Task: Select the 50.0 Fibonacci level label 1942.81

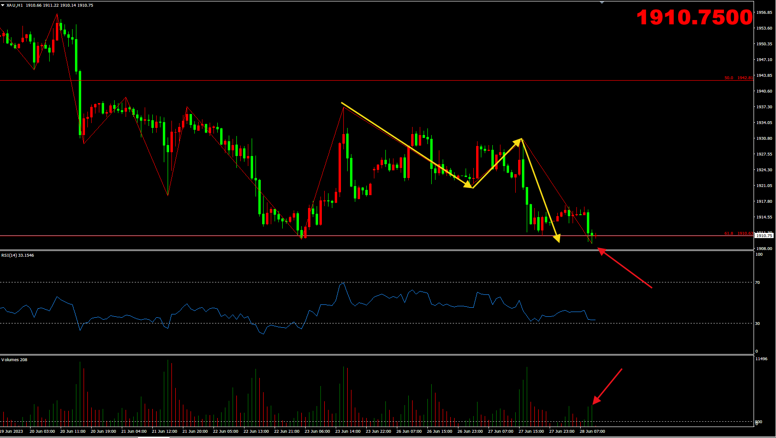Action: coord(738,78)
